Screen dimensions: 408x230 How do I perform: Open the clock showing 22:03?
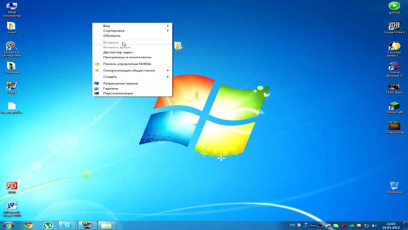coord(391,226)
